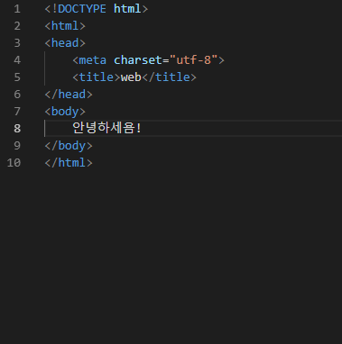Click line number 6 in the gutter
The image size is (342, 344).
[x=17, y=95]
